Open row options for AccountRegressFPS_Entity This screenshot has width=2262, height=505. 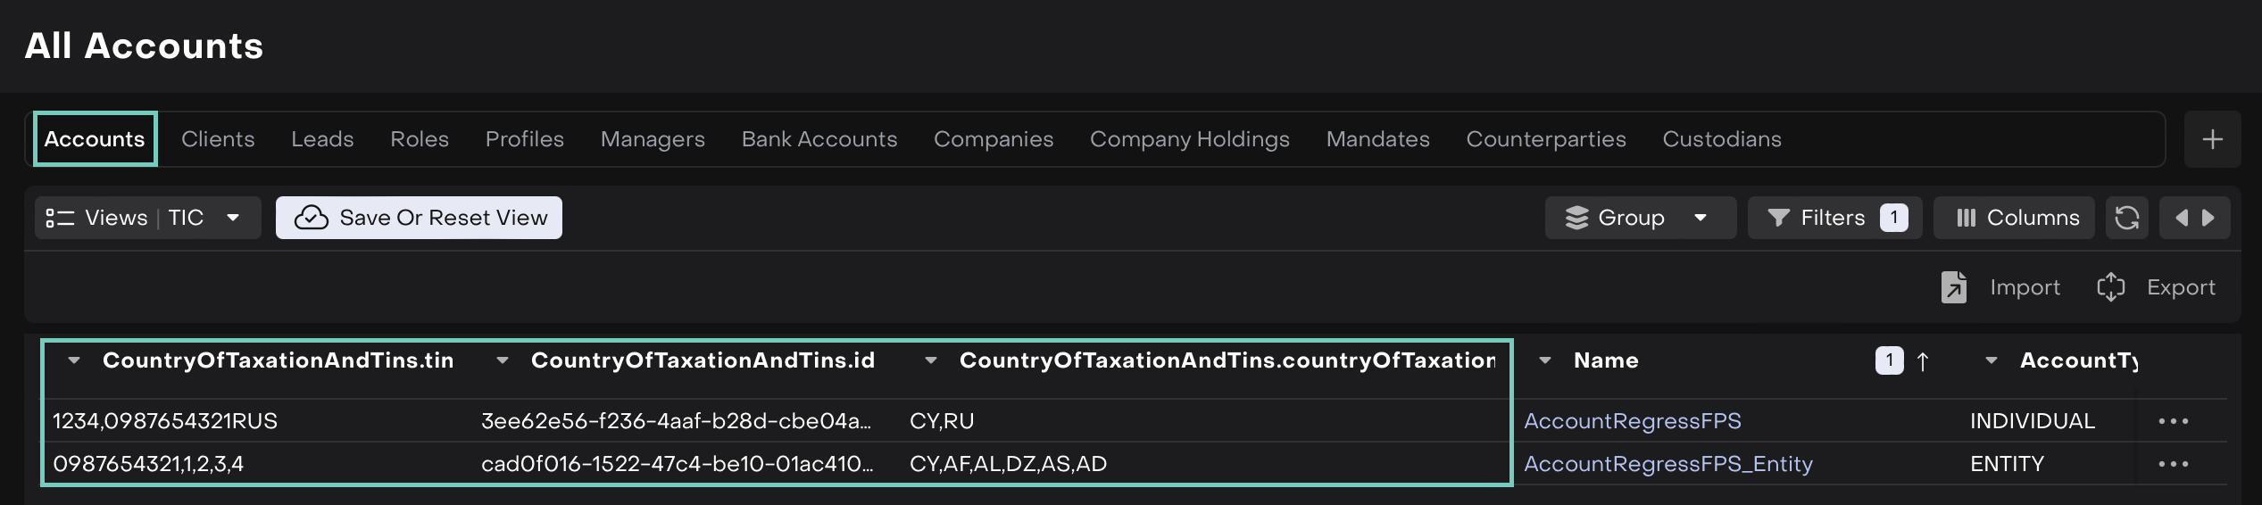click(2173, 464)
